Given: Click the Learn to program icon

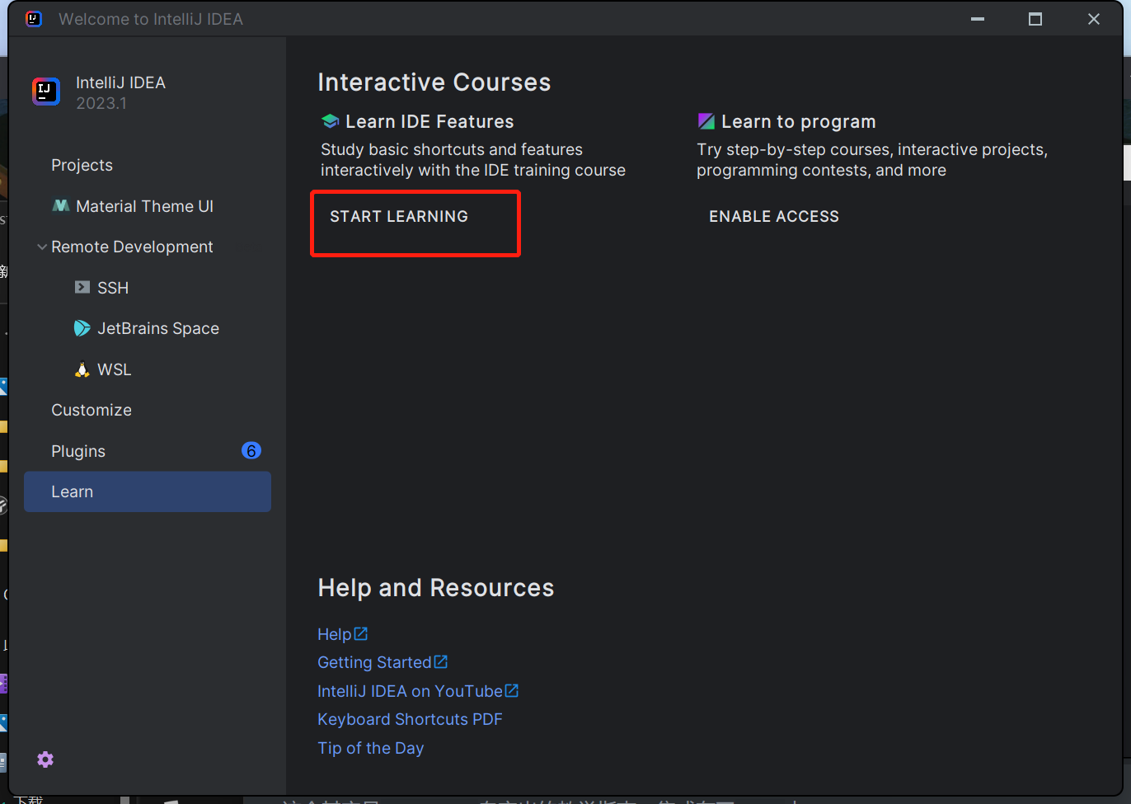Looking at the screenshot, I should (x=706, y=122).
